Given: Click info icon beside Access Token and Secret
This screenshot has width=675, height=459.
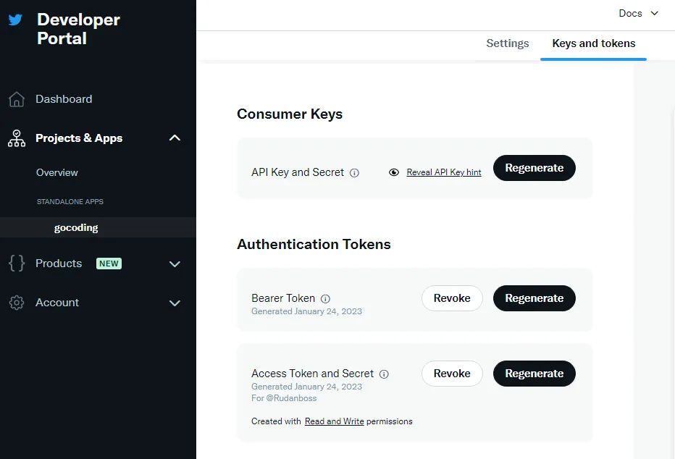Looking at the screenshot, I should (384, 374).
